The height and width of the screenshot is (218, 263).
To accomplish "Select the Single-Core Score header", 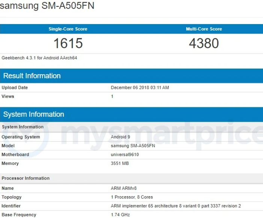I will (68, 29).
